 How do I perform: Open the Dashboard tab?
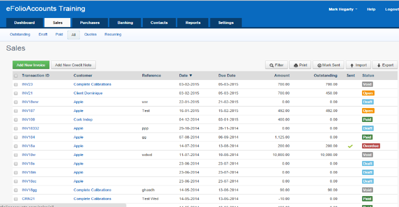click(x=24, y=22)
